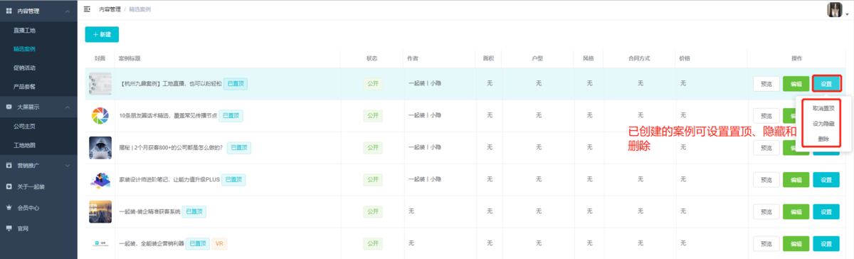Click the title 10条朋友圈话术精选，覆盖常见传播节点

click(x=167, y=115)
